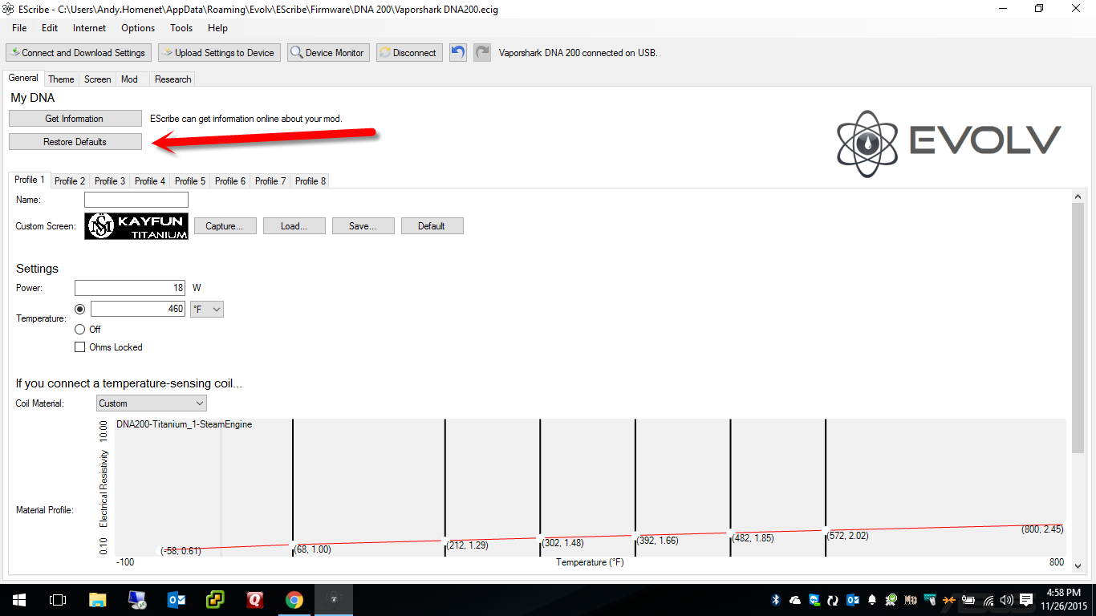Open Outlook from the taskbar
Viewport: 1096px width, 616px height.
(x=177, y=600)
